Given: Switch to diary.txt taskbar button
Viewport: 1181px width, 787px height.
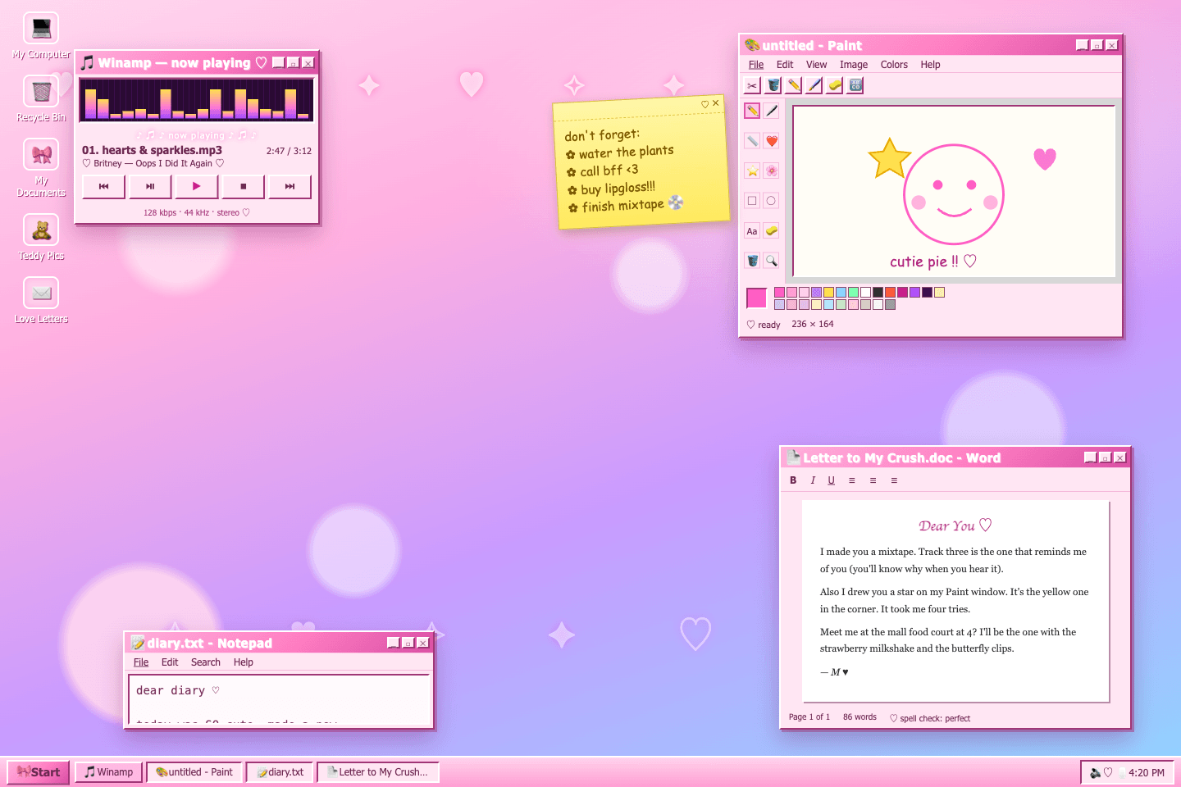Looking at the screenshot, I should (x=280, y=772).
